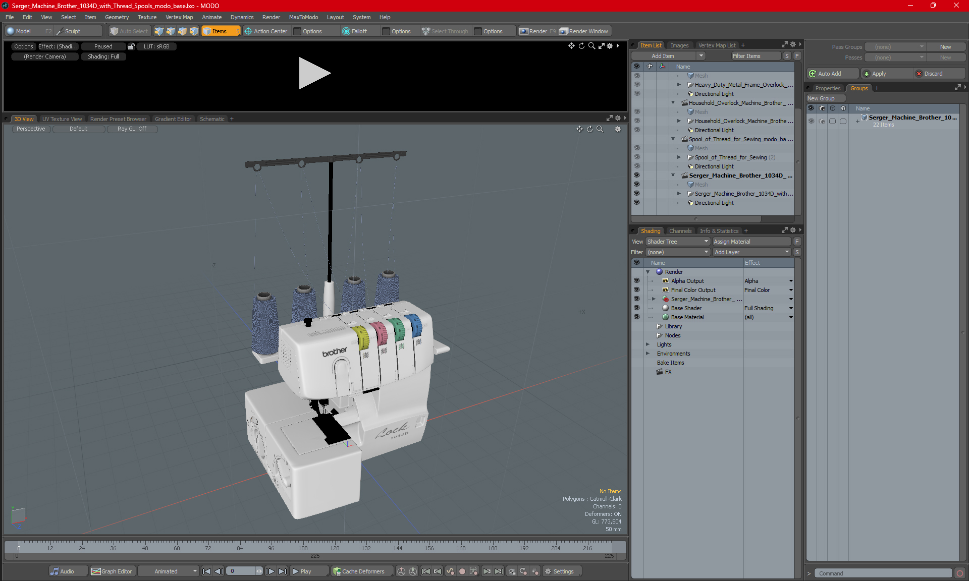This screenshot has height=581, width=969.
Task: Start the preview render play arrow
Action: pyautogui.click(x=314, y=73)
